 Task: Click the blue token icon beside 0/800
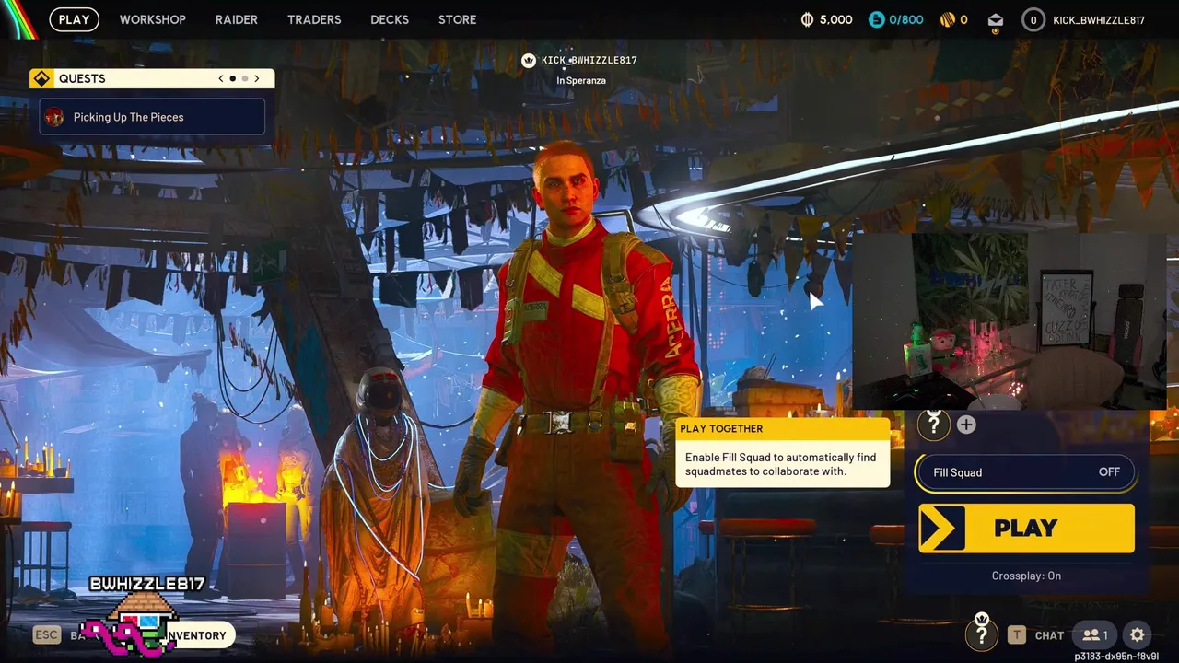pos(877,19)
